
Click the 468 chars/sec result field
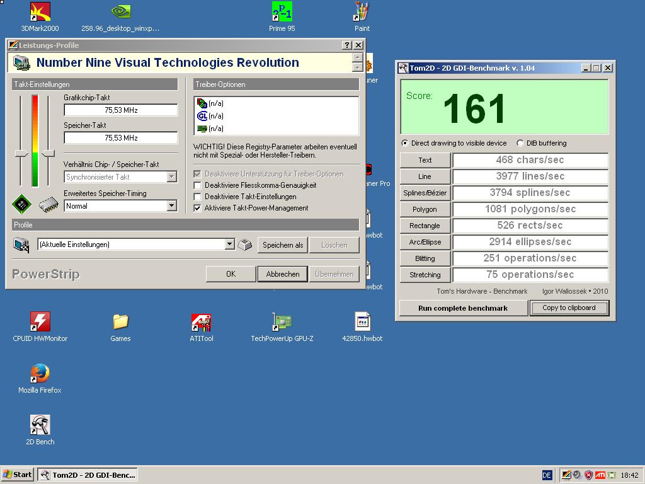[x=530, y=159]
